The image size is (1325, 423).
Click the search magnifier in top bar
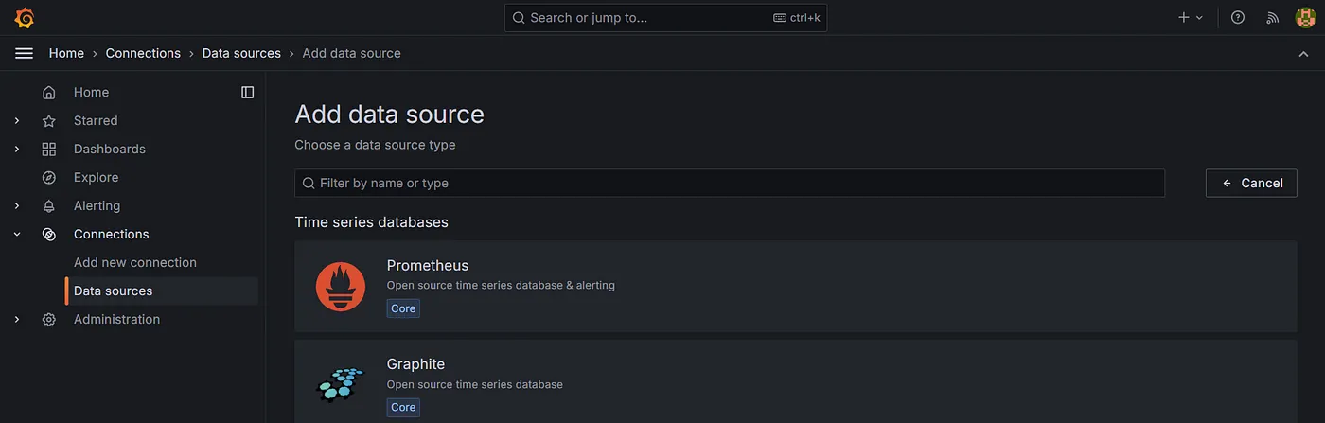pos(519,17)
